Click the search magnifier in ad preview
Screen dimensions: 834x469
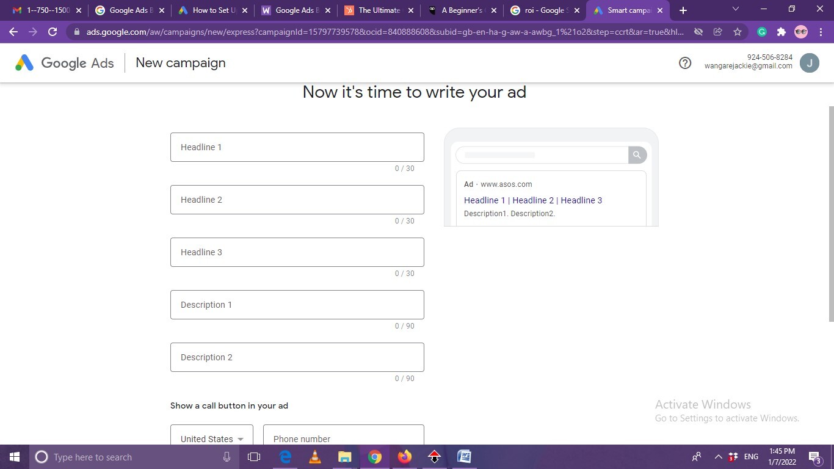tap(637, 155)
